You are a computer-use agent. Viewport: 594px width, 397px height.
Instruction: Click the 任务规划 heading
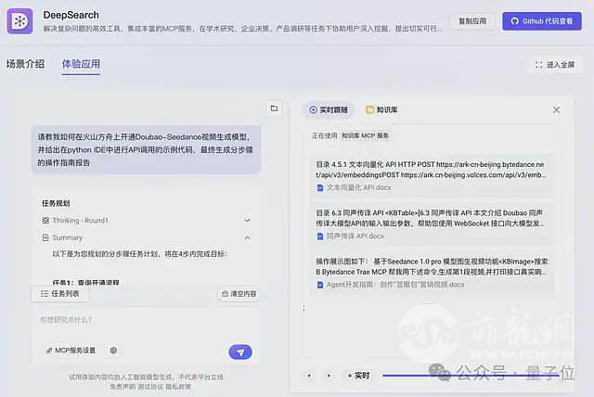pyautogui.click(x=56, y=203)
